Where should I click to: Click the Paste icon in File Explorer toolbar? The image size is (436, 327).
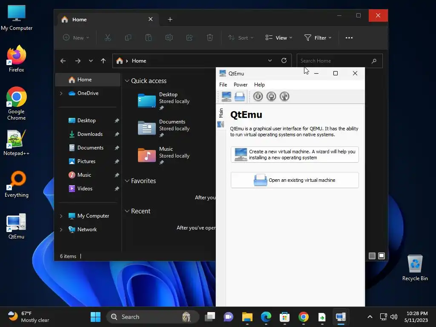149,37
